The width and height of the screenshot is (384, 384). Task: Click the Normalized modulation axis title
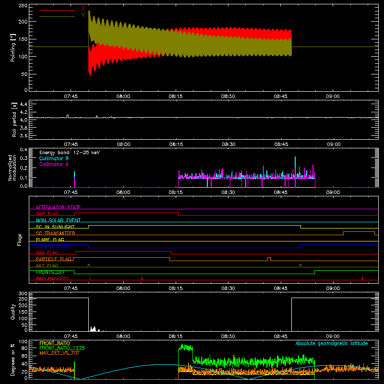pyautogui.click(x=12, y=168)
